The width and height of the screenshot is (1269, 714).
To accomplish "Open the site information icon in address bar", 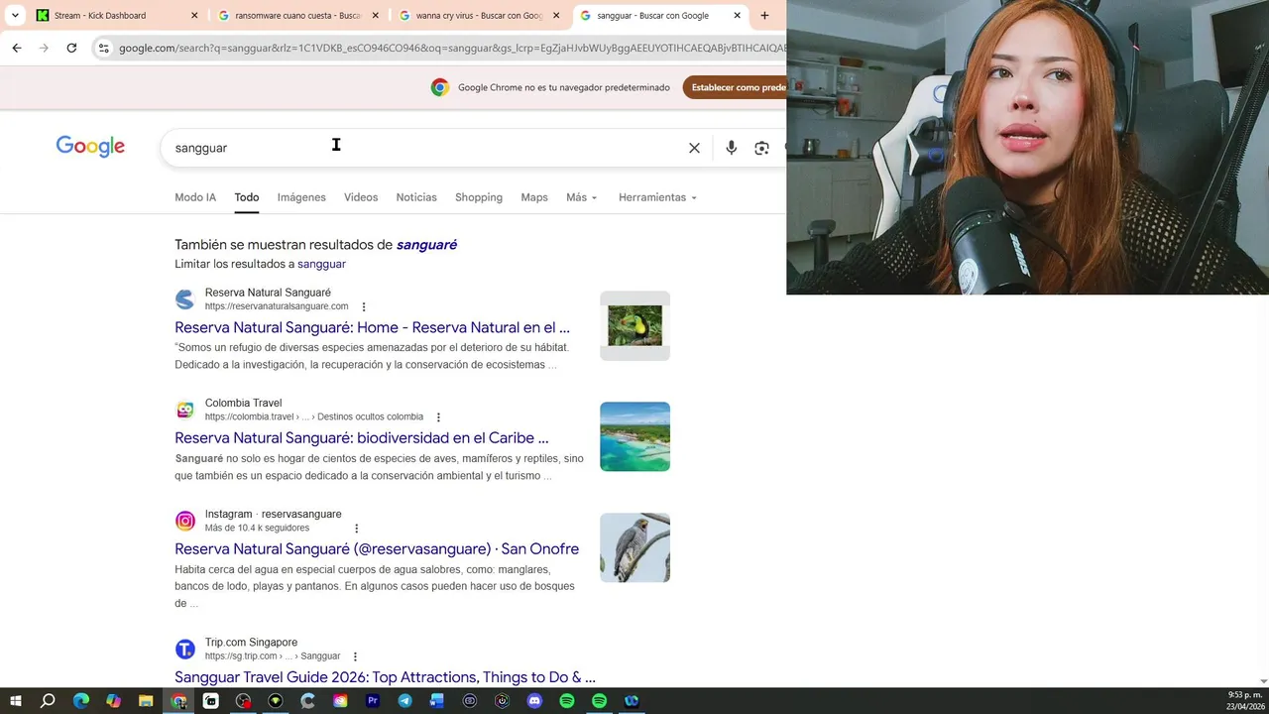I will pyautogui.click(x=103, y=48).
